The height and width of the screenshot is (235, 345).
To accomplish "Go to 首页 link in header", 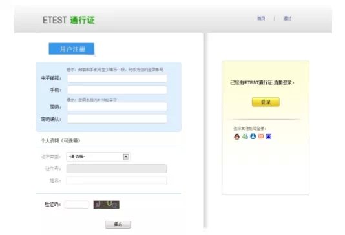I will click(x=261, y=19).
